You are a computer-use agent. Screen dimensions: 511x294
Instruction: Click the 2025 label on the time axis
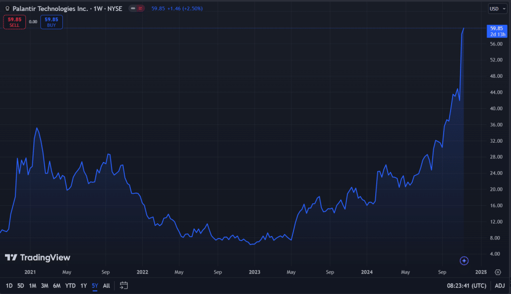point(481,272)
